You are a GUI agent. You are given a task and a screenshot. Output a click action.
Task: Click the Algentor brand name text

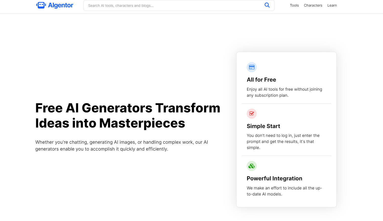pyautogui.click(x=60, y=5)
